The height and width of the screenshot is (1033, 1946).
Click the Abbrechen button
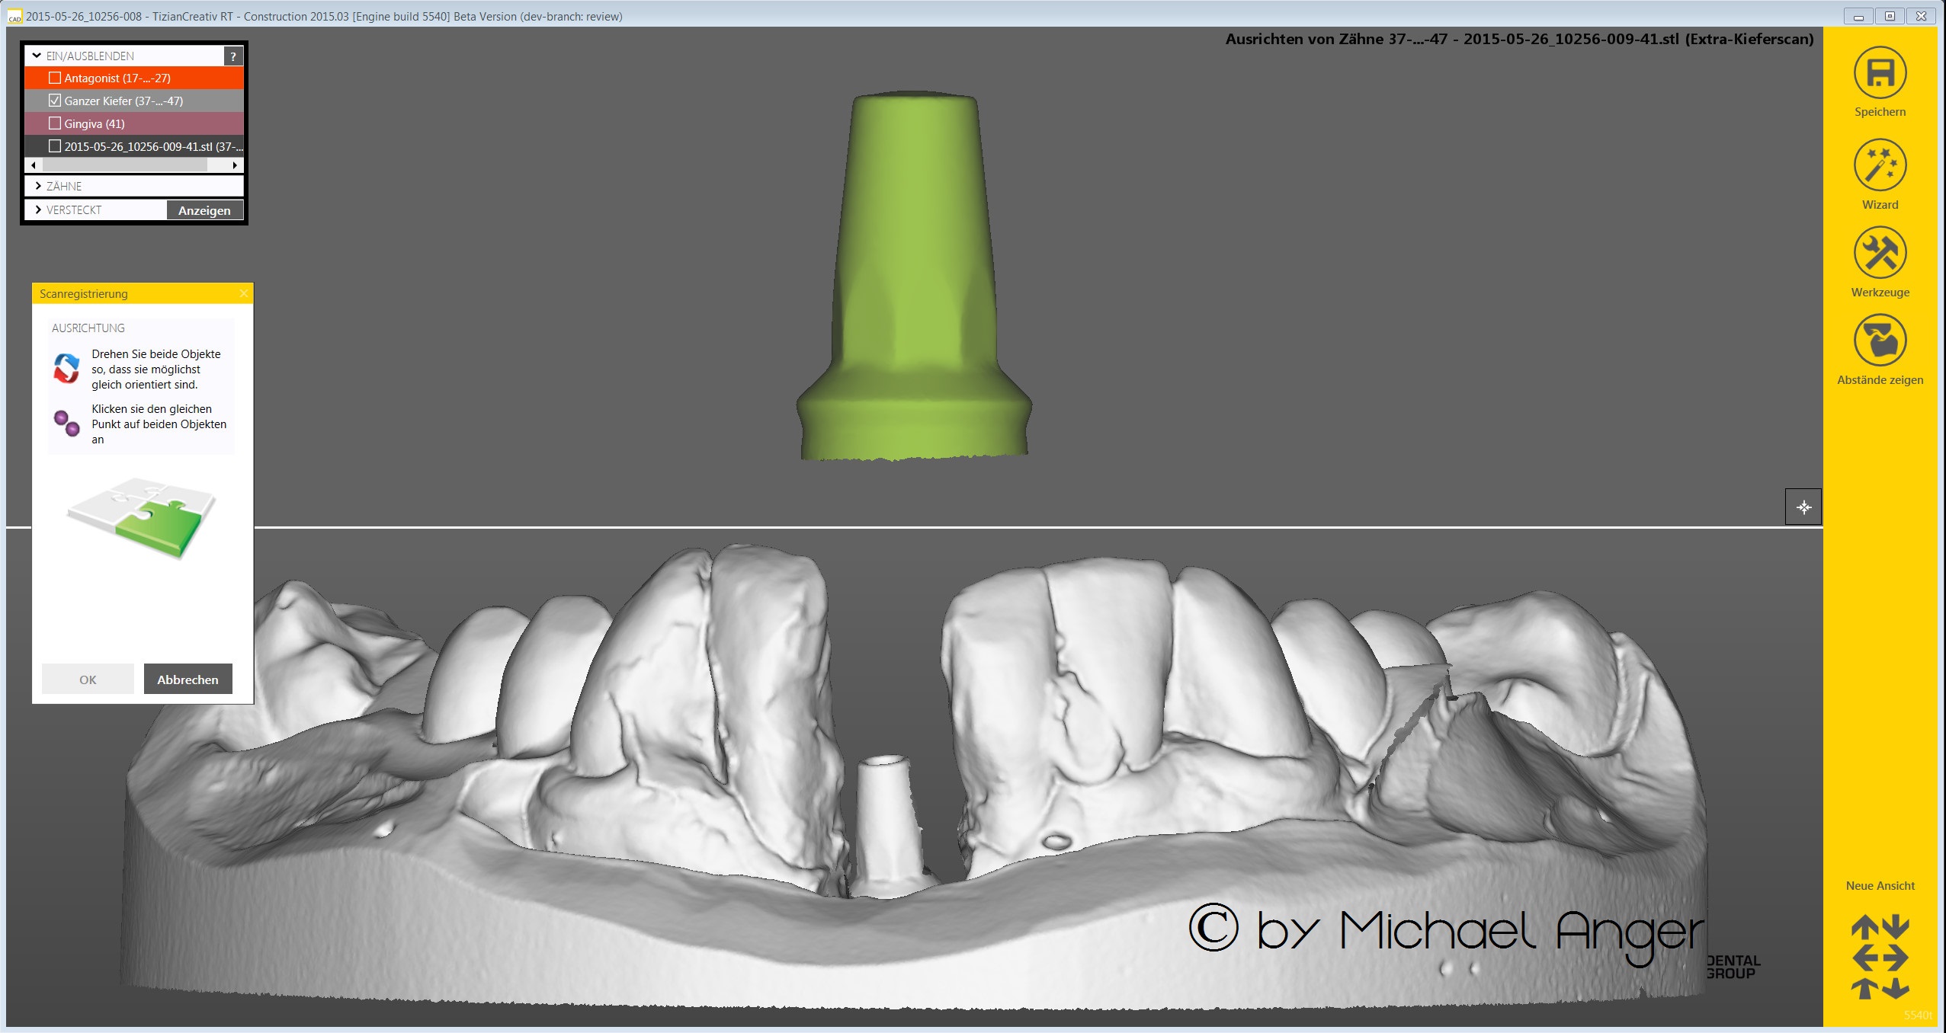[188, 680]
